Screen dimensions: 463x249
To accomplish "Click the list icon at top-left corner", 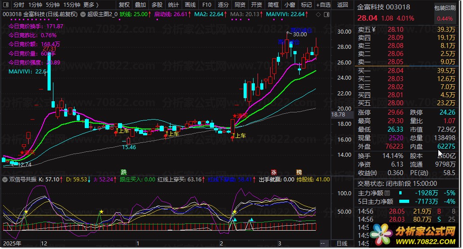I will tap(6, 5).
